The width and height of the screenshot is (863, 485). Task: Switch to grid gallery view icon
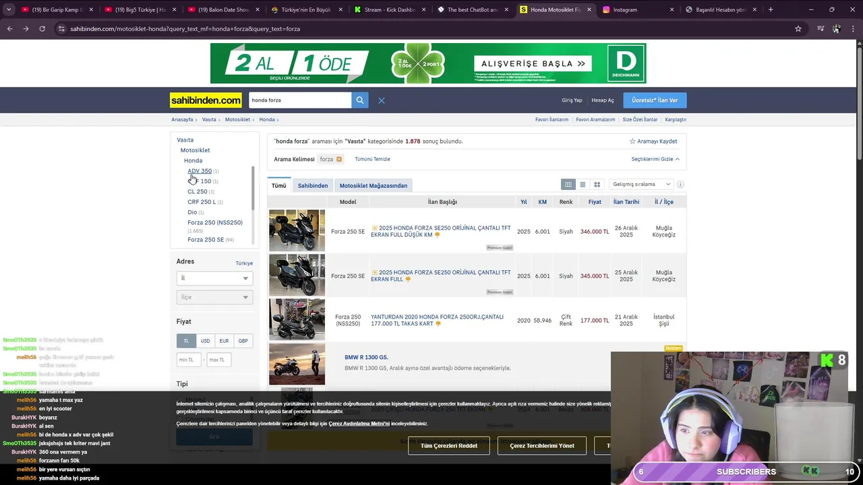(x=597, y=185)
